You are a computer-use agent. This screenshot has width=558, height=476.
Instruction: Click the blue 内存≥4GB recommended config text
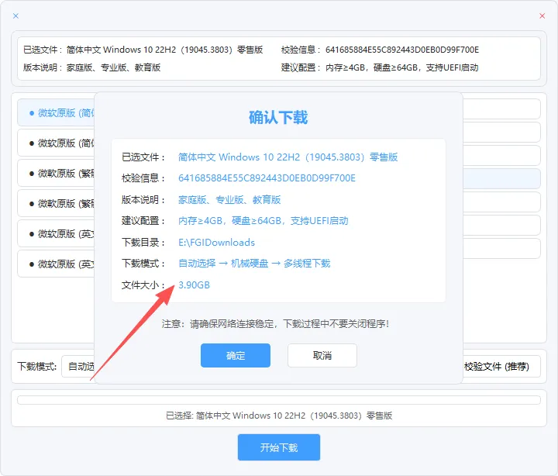point(263,221)
